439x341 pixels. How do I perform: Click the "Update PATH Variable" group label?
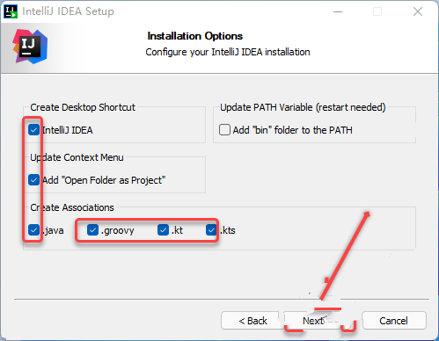coord(303,107)
